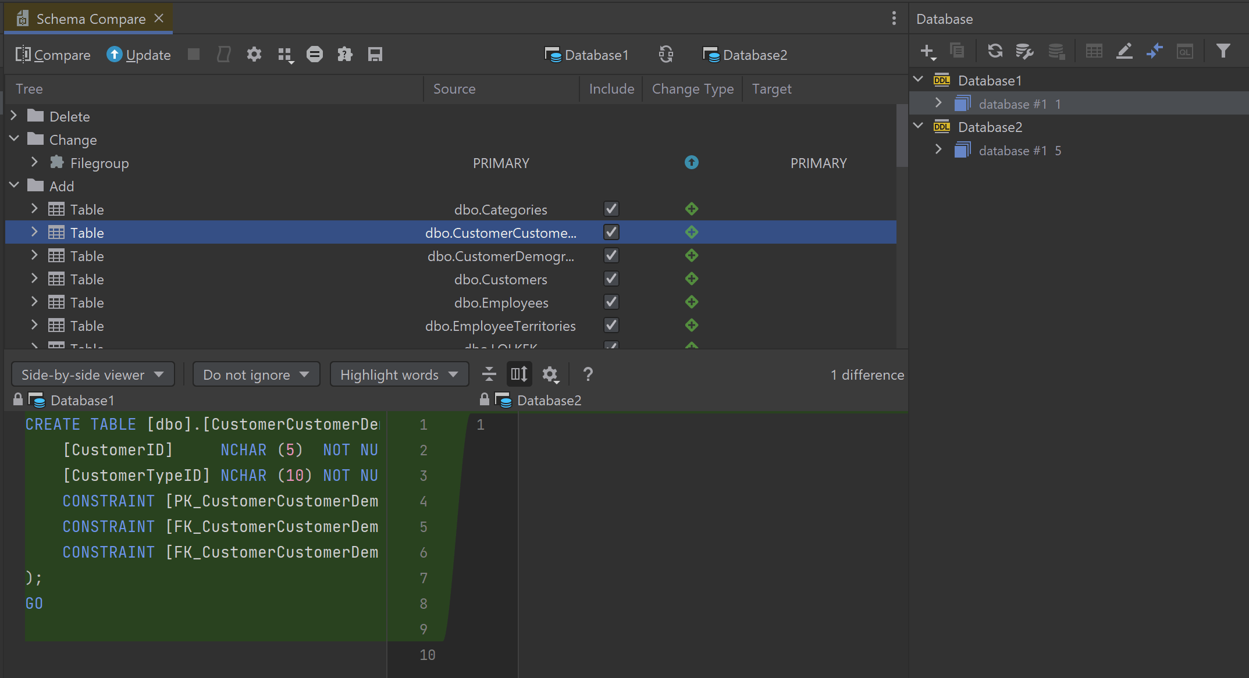
Task: Open the three-dot options menu
Action: click(x=894, y=19)
